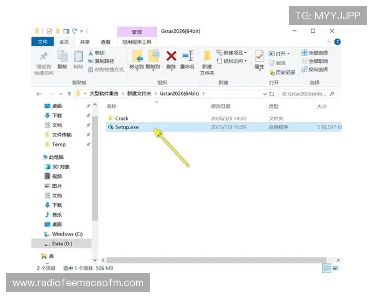Select Data (D:) drive

[62, 243]
